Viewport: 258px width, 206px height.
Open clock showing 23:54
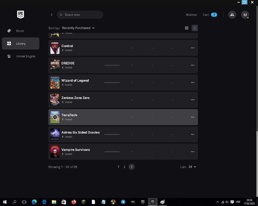[249, 202]
